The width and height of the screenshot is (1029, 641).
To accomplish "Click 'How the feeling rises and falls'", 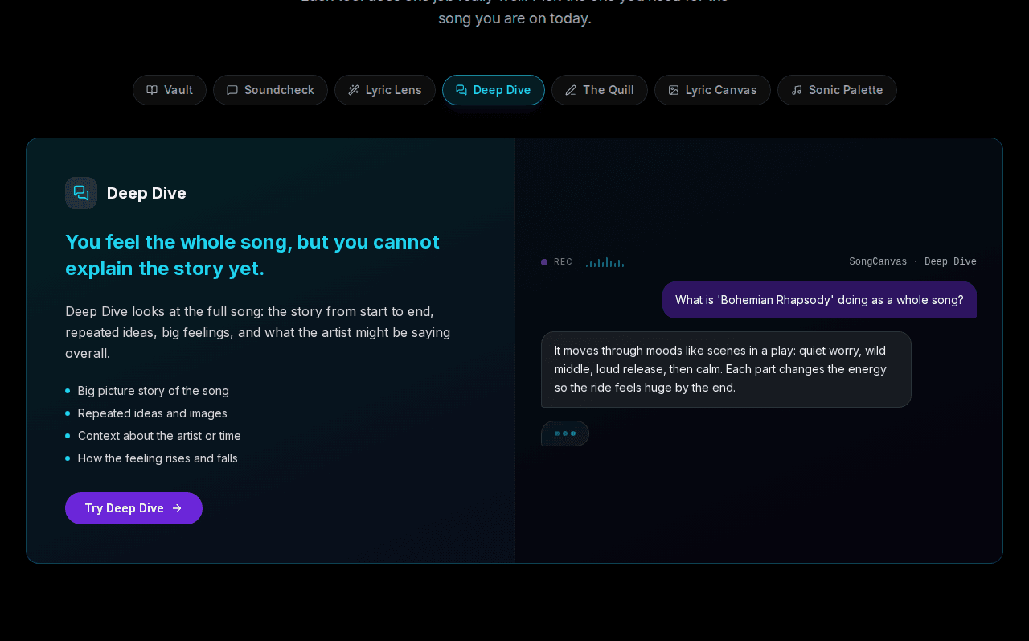I will (158, 458).
